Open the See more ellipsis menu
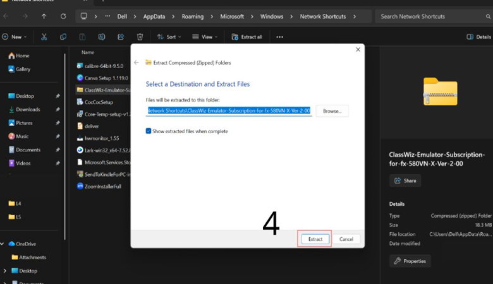The width and height of the screenshot is (493, 284). click(279, 37)
